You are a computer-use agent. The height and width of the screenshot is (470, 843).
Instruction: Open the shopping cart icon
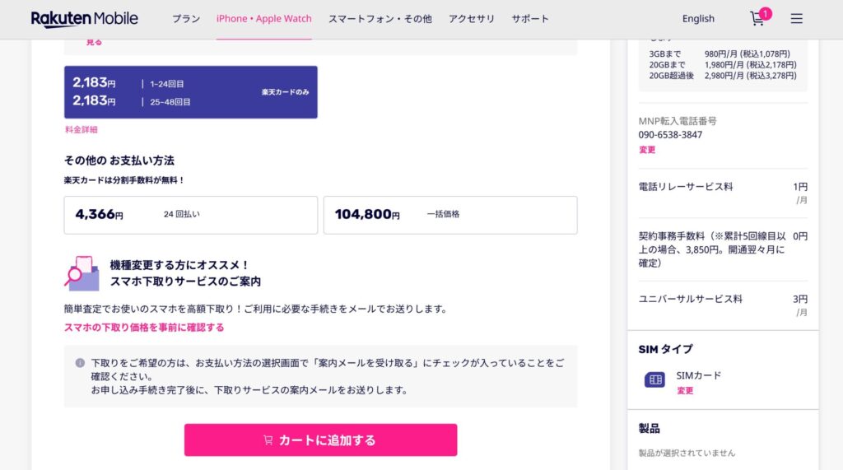757,18
